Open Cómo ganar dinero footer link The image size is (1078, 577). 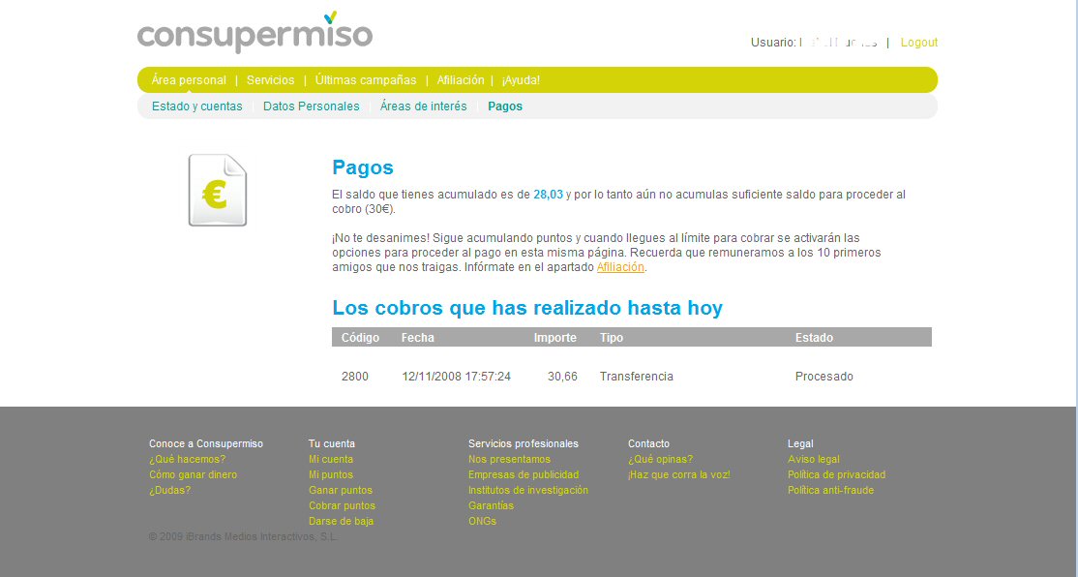(x=194, y=474)
